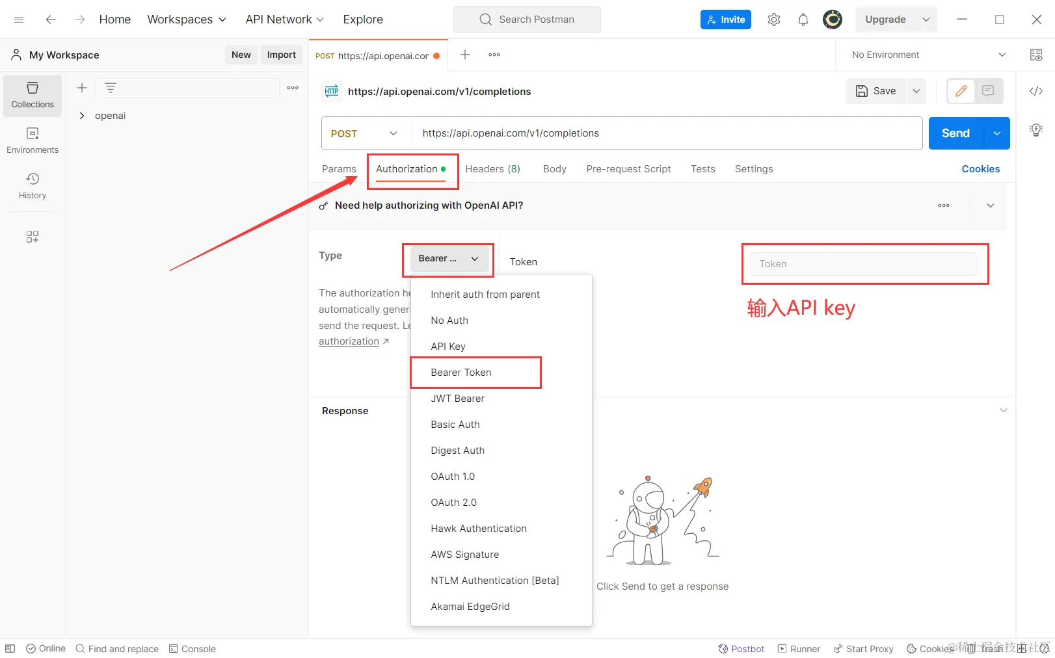Click the New button
The image size is (1055, 658).
click(241, 55)
